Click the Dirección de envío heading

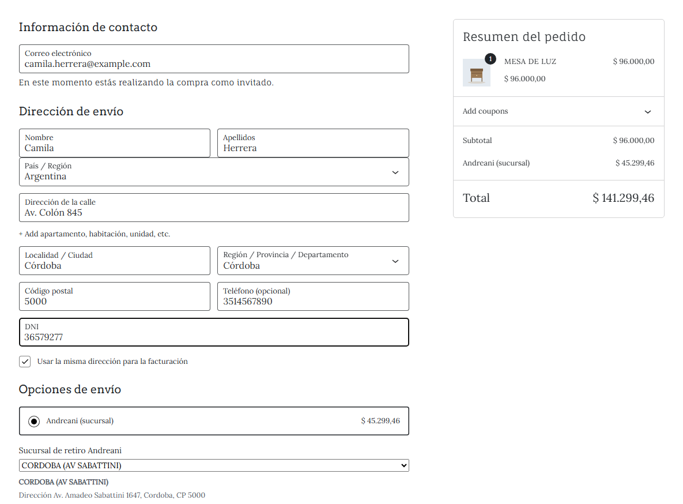click(x=71, y=112)
